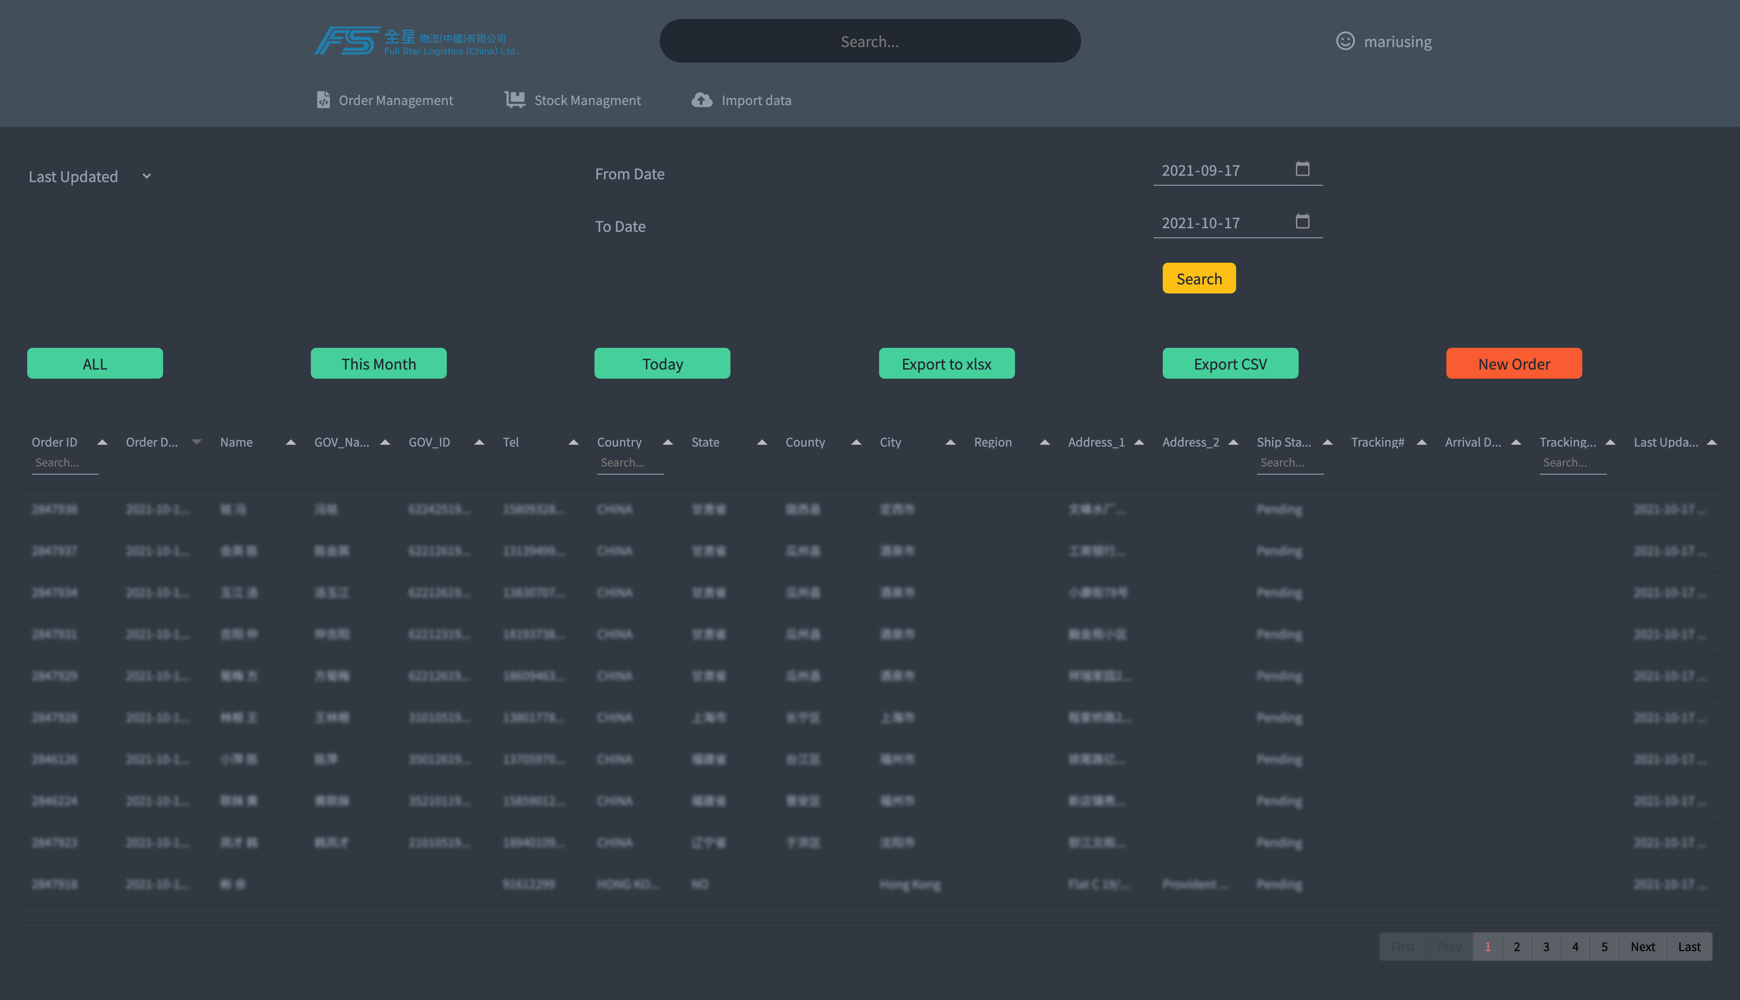This screenshot has height=1000, width=1740.
Task: Sort by Order ID column arrow
Action: pyautogui.click(x=102, y=442)
